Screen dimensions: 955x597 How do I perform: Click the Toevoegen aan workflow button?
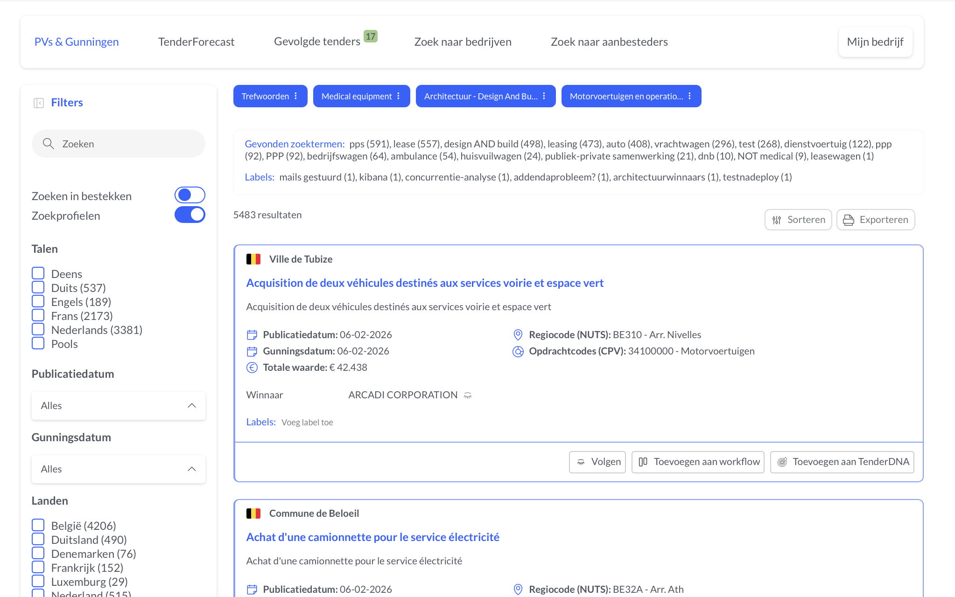pyautogui.click(x=697, y=462)
